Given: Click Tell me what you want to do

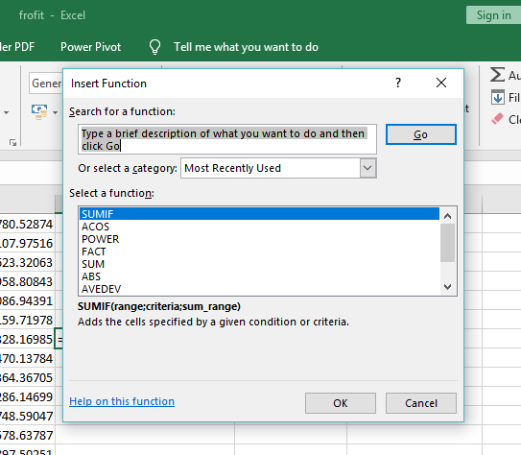Looking at the screenshot, I should [246, 47].
